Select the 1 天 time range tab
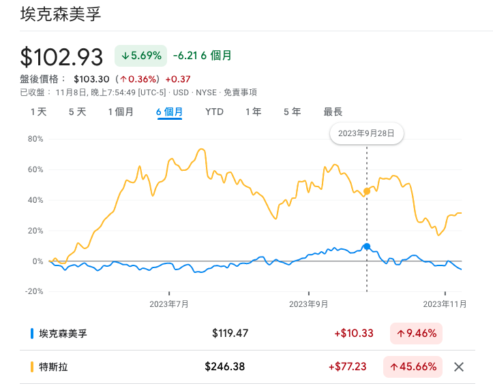The height and width of the screenshot is (390, 493). point(39,112)
